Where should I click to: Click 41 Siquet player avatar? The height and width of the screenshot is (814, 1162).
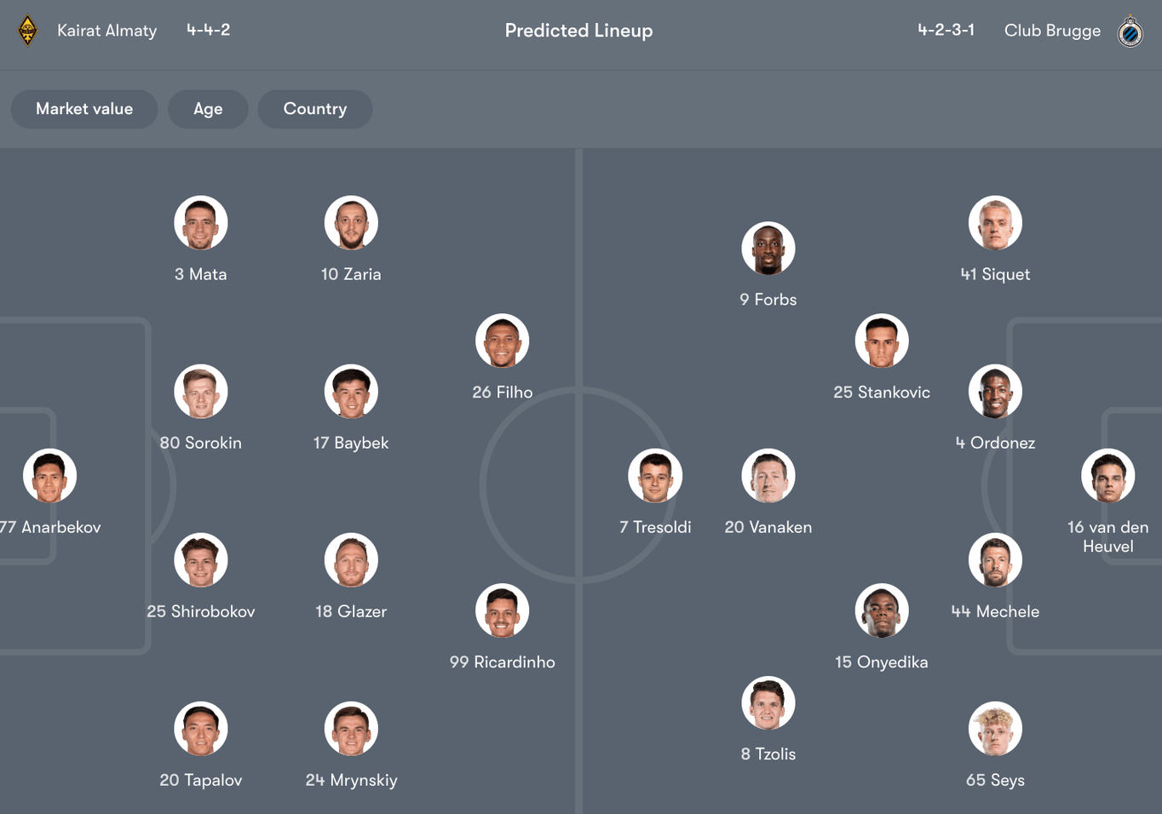point(995,223)
